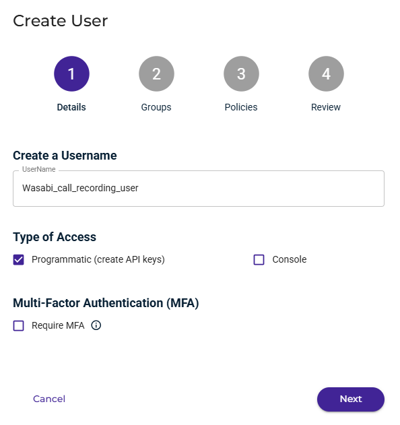
Task: Open step 4 circle
Action: click(x=326, y=73)
